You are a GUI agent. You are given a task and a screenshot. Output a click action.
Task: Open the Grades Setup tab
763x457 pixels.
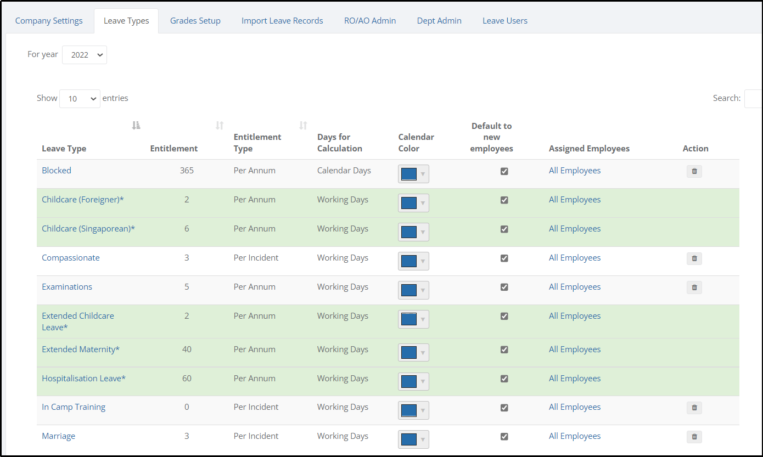coord(195,21)
